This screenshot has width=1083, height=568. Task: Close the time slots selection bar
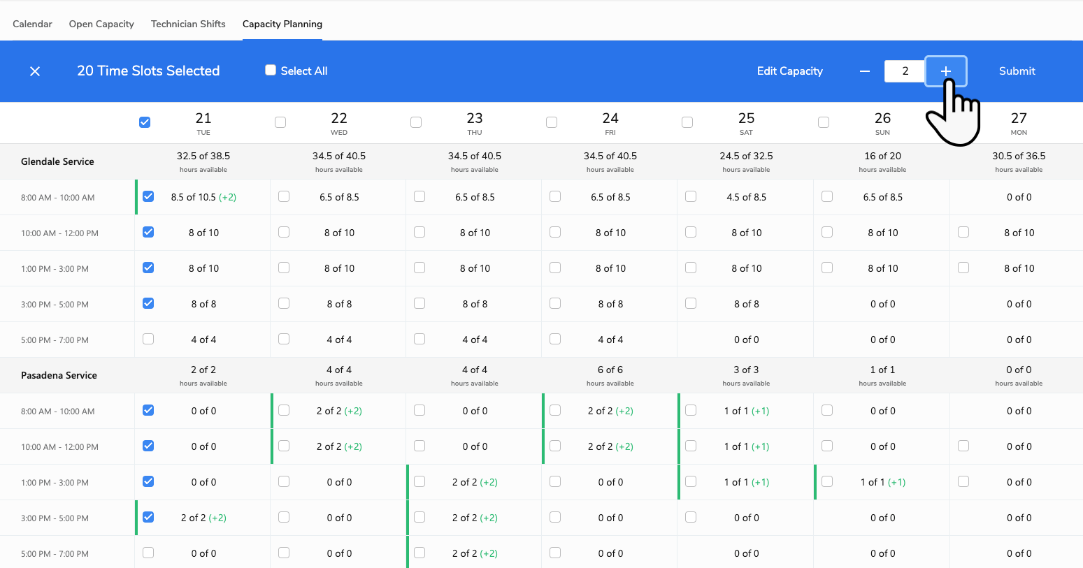click(34, 71)
